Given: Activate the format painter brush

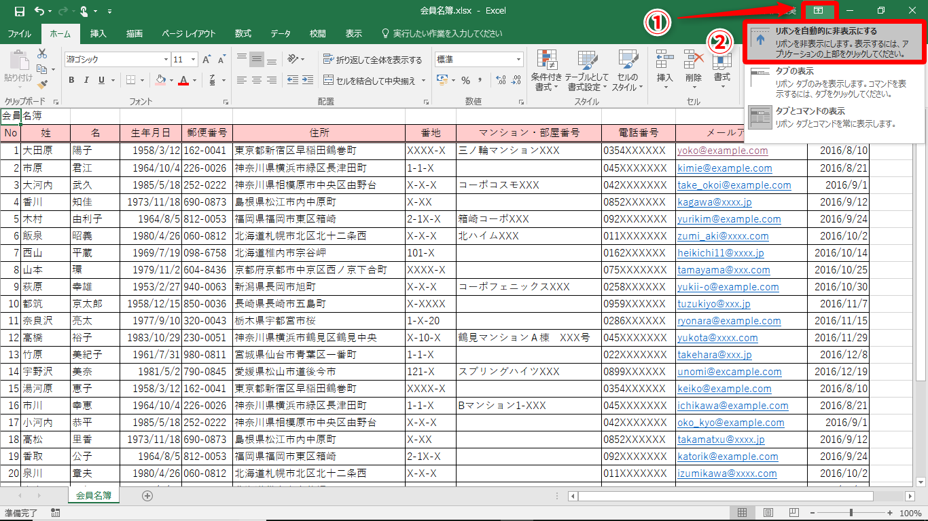Looking at the screenshot, I should [x=42, y=85].
